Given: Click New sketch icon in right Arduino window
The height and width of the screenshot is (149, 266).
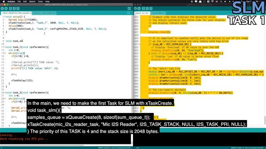Looking at the screenshot, I should click(143, 8).
